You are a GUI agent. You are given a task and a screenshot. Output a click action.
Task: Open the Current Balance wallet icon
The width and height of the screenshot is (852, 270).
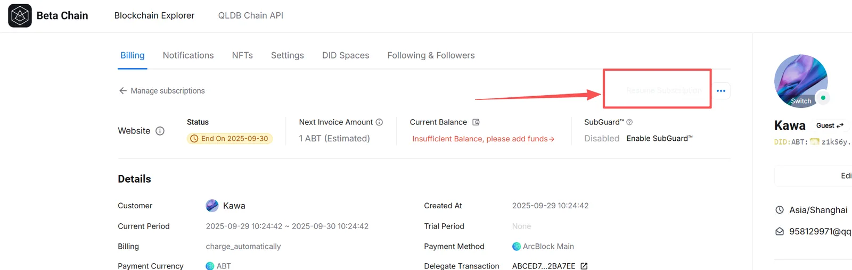click(x=476, y=122)
